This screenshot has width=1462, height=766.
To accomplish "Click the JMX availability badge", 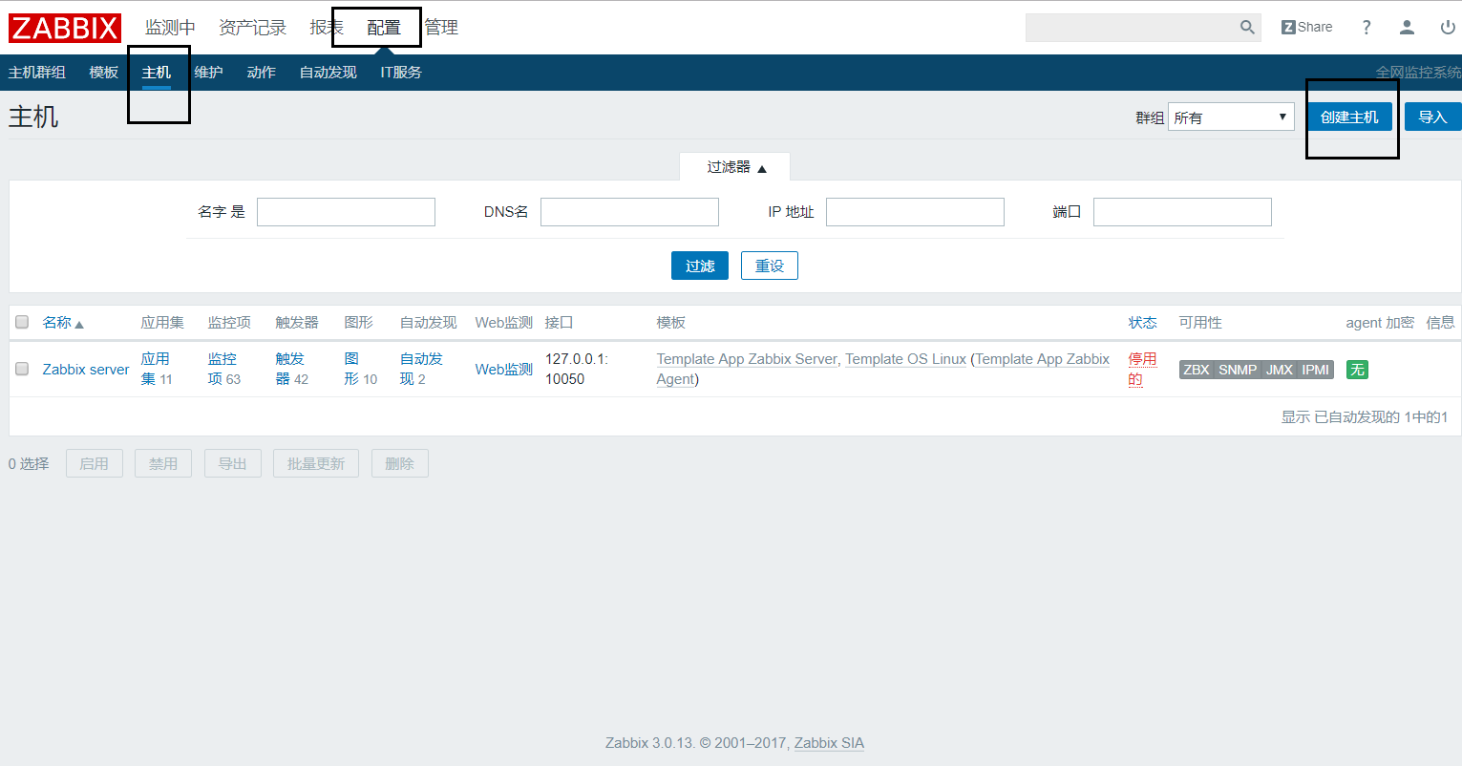I will pyautogui.click(x=1280, y=370).
